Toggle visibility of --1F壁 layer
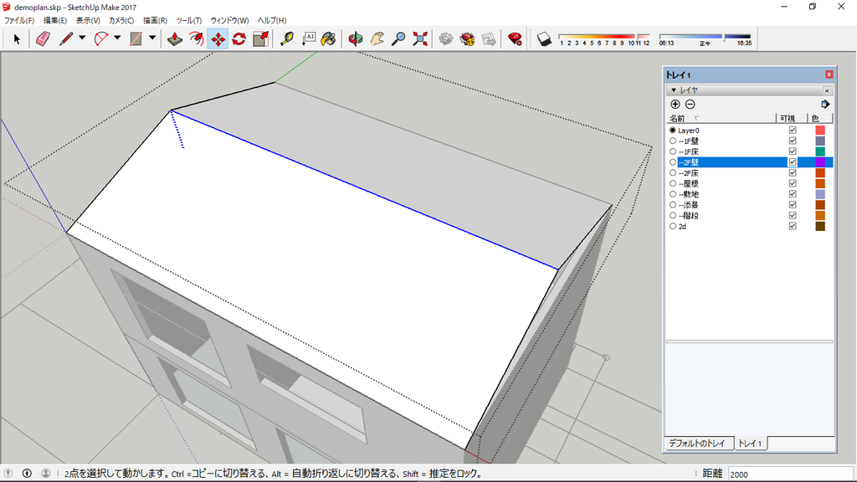The width and height of the screenshot is (857, 482). tap(793, 141)
